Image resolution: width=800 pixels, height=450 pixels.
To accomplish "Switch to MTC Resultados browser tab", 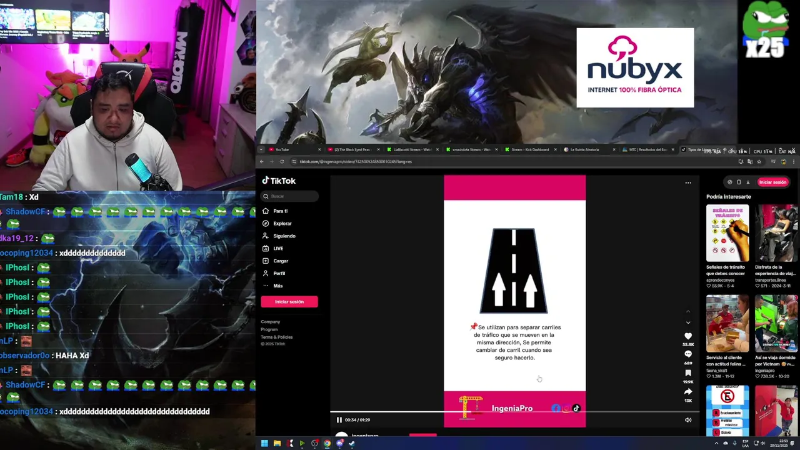I will click(x=647, y=149).
